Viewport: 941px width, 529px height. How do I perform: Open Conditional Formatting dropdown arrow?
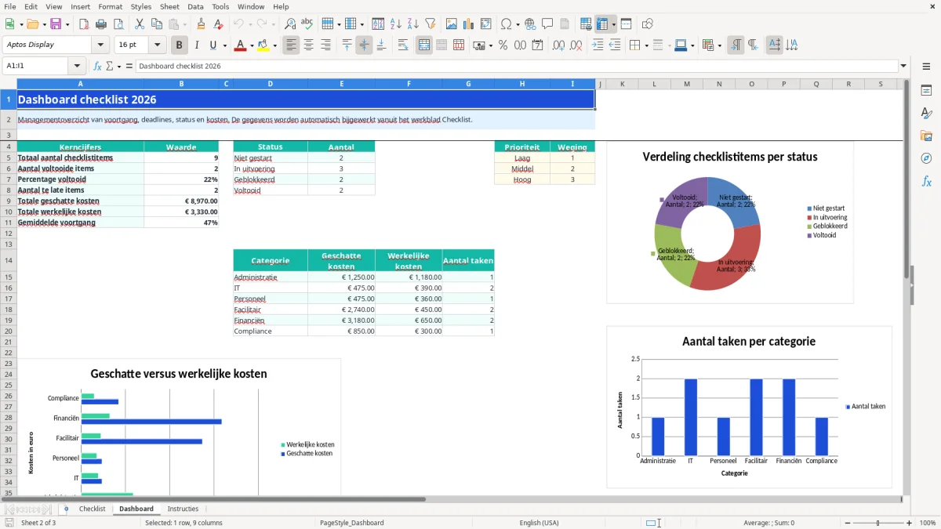719,45
